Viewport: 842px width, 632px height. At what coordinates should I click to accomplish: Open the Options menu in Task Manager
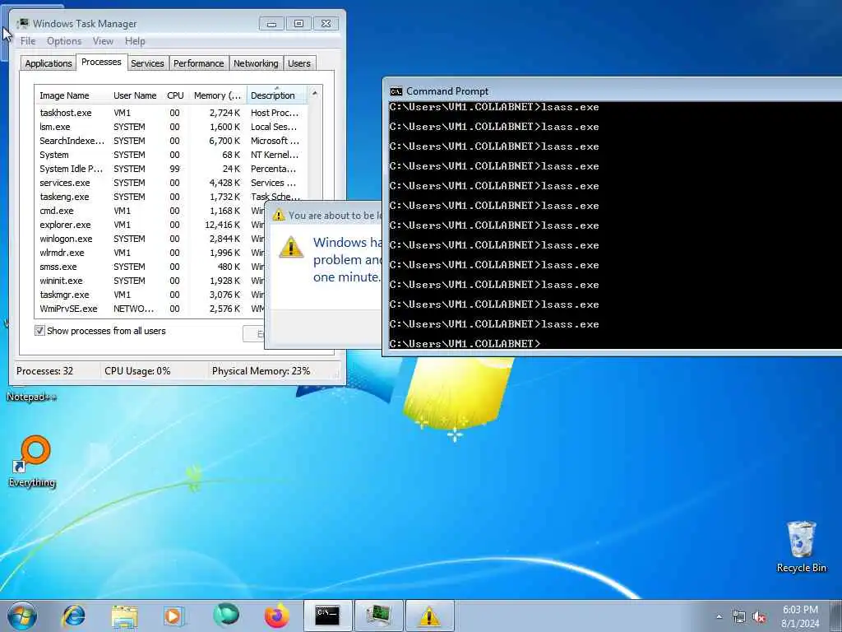coord(64,41)
